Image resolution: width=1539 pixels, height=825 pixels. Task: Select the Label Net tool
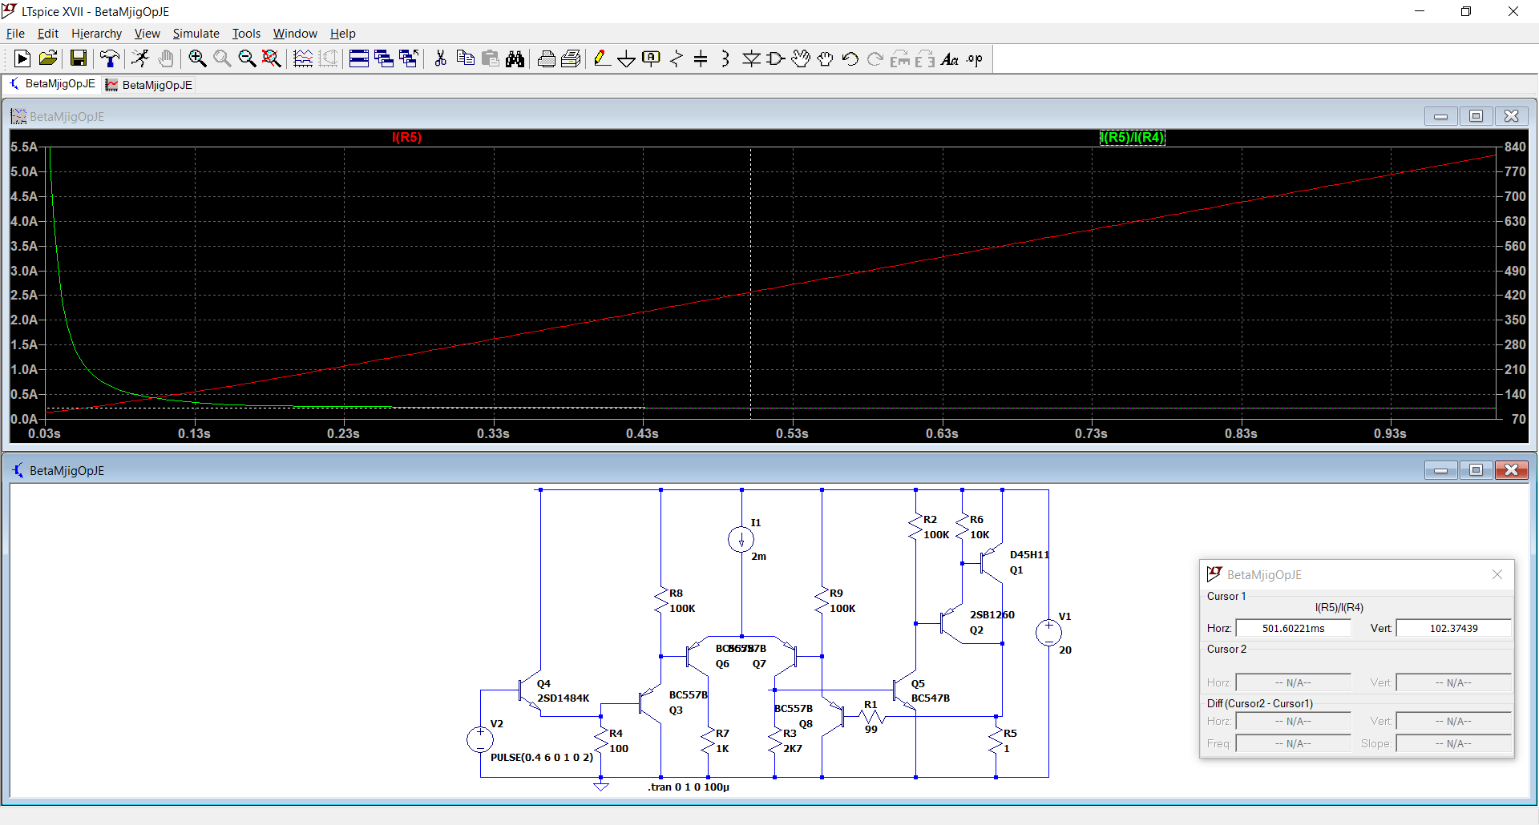pos(652,58)
